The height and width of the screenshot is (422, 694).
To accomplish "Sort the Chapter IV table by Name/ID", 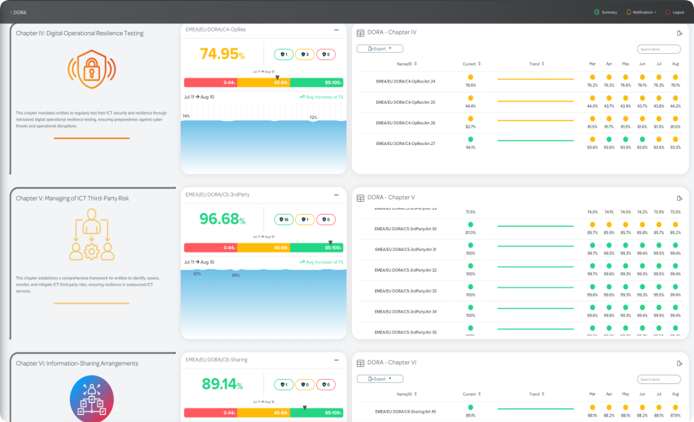I will click(407, 64).
